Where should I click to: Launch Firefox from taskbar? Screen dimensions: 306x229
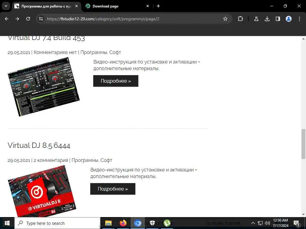(x=123, y=223)
